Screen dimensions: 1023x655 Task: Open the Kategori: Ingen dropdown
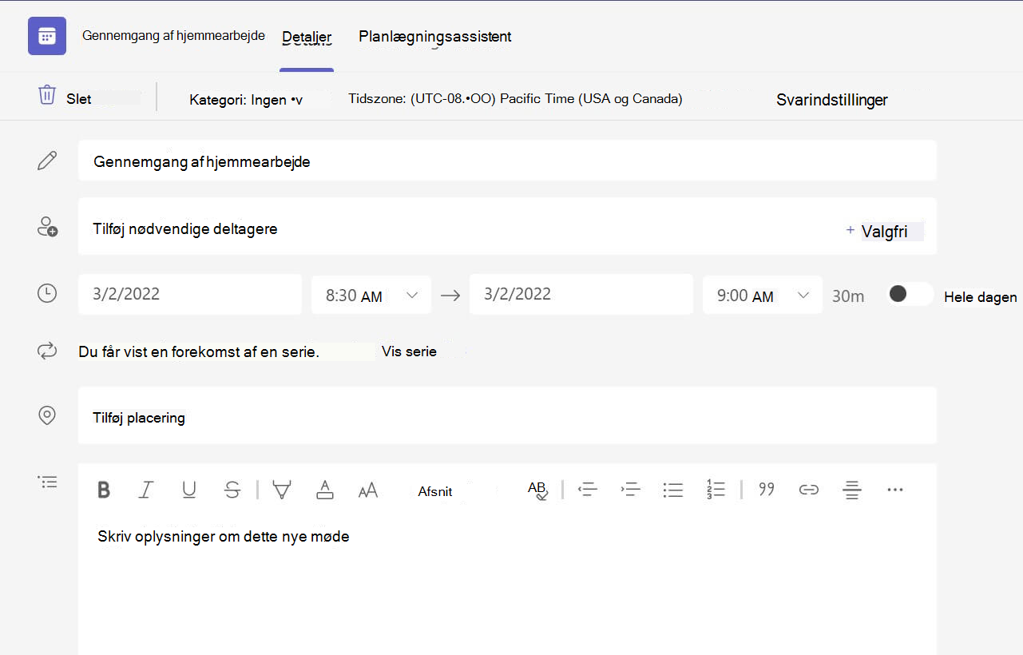[247, 100]
